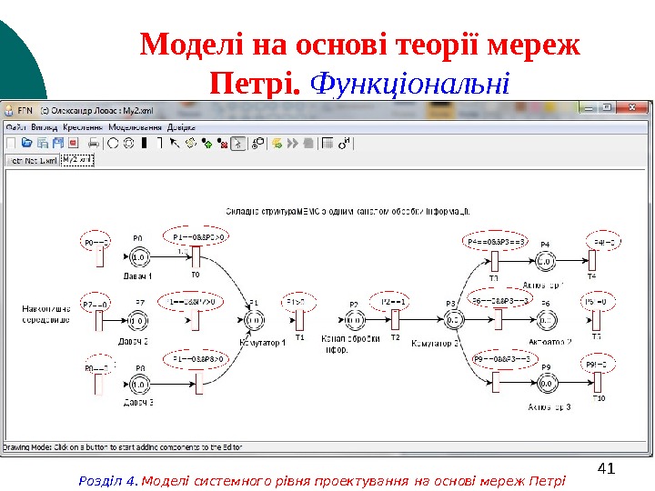Click condition label P1==0&&P8>0
The image size is (655, 491).
pyautogui.click(x=196, y=359)
